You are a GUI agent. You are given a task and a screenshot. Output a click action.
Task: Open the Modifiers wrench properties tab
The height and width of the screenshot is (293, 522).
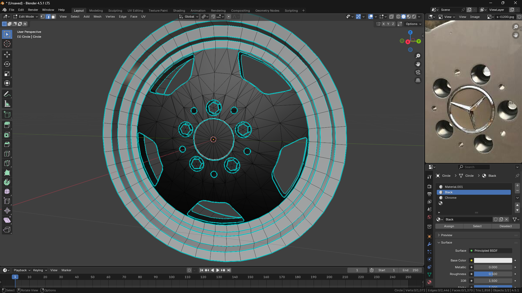429,244
